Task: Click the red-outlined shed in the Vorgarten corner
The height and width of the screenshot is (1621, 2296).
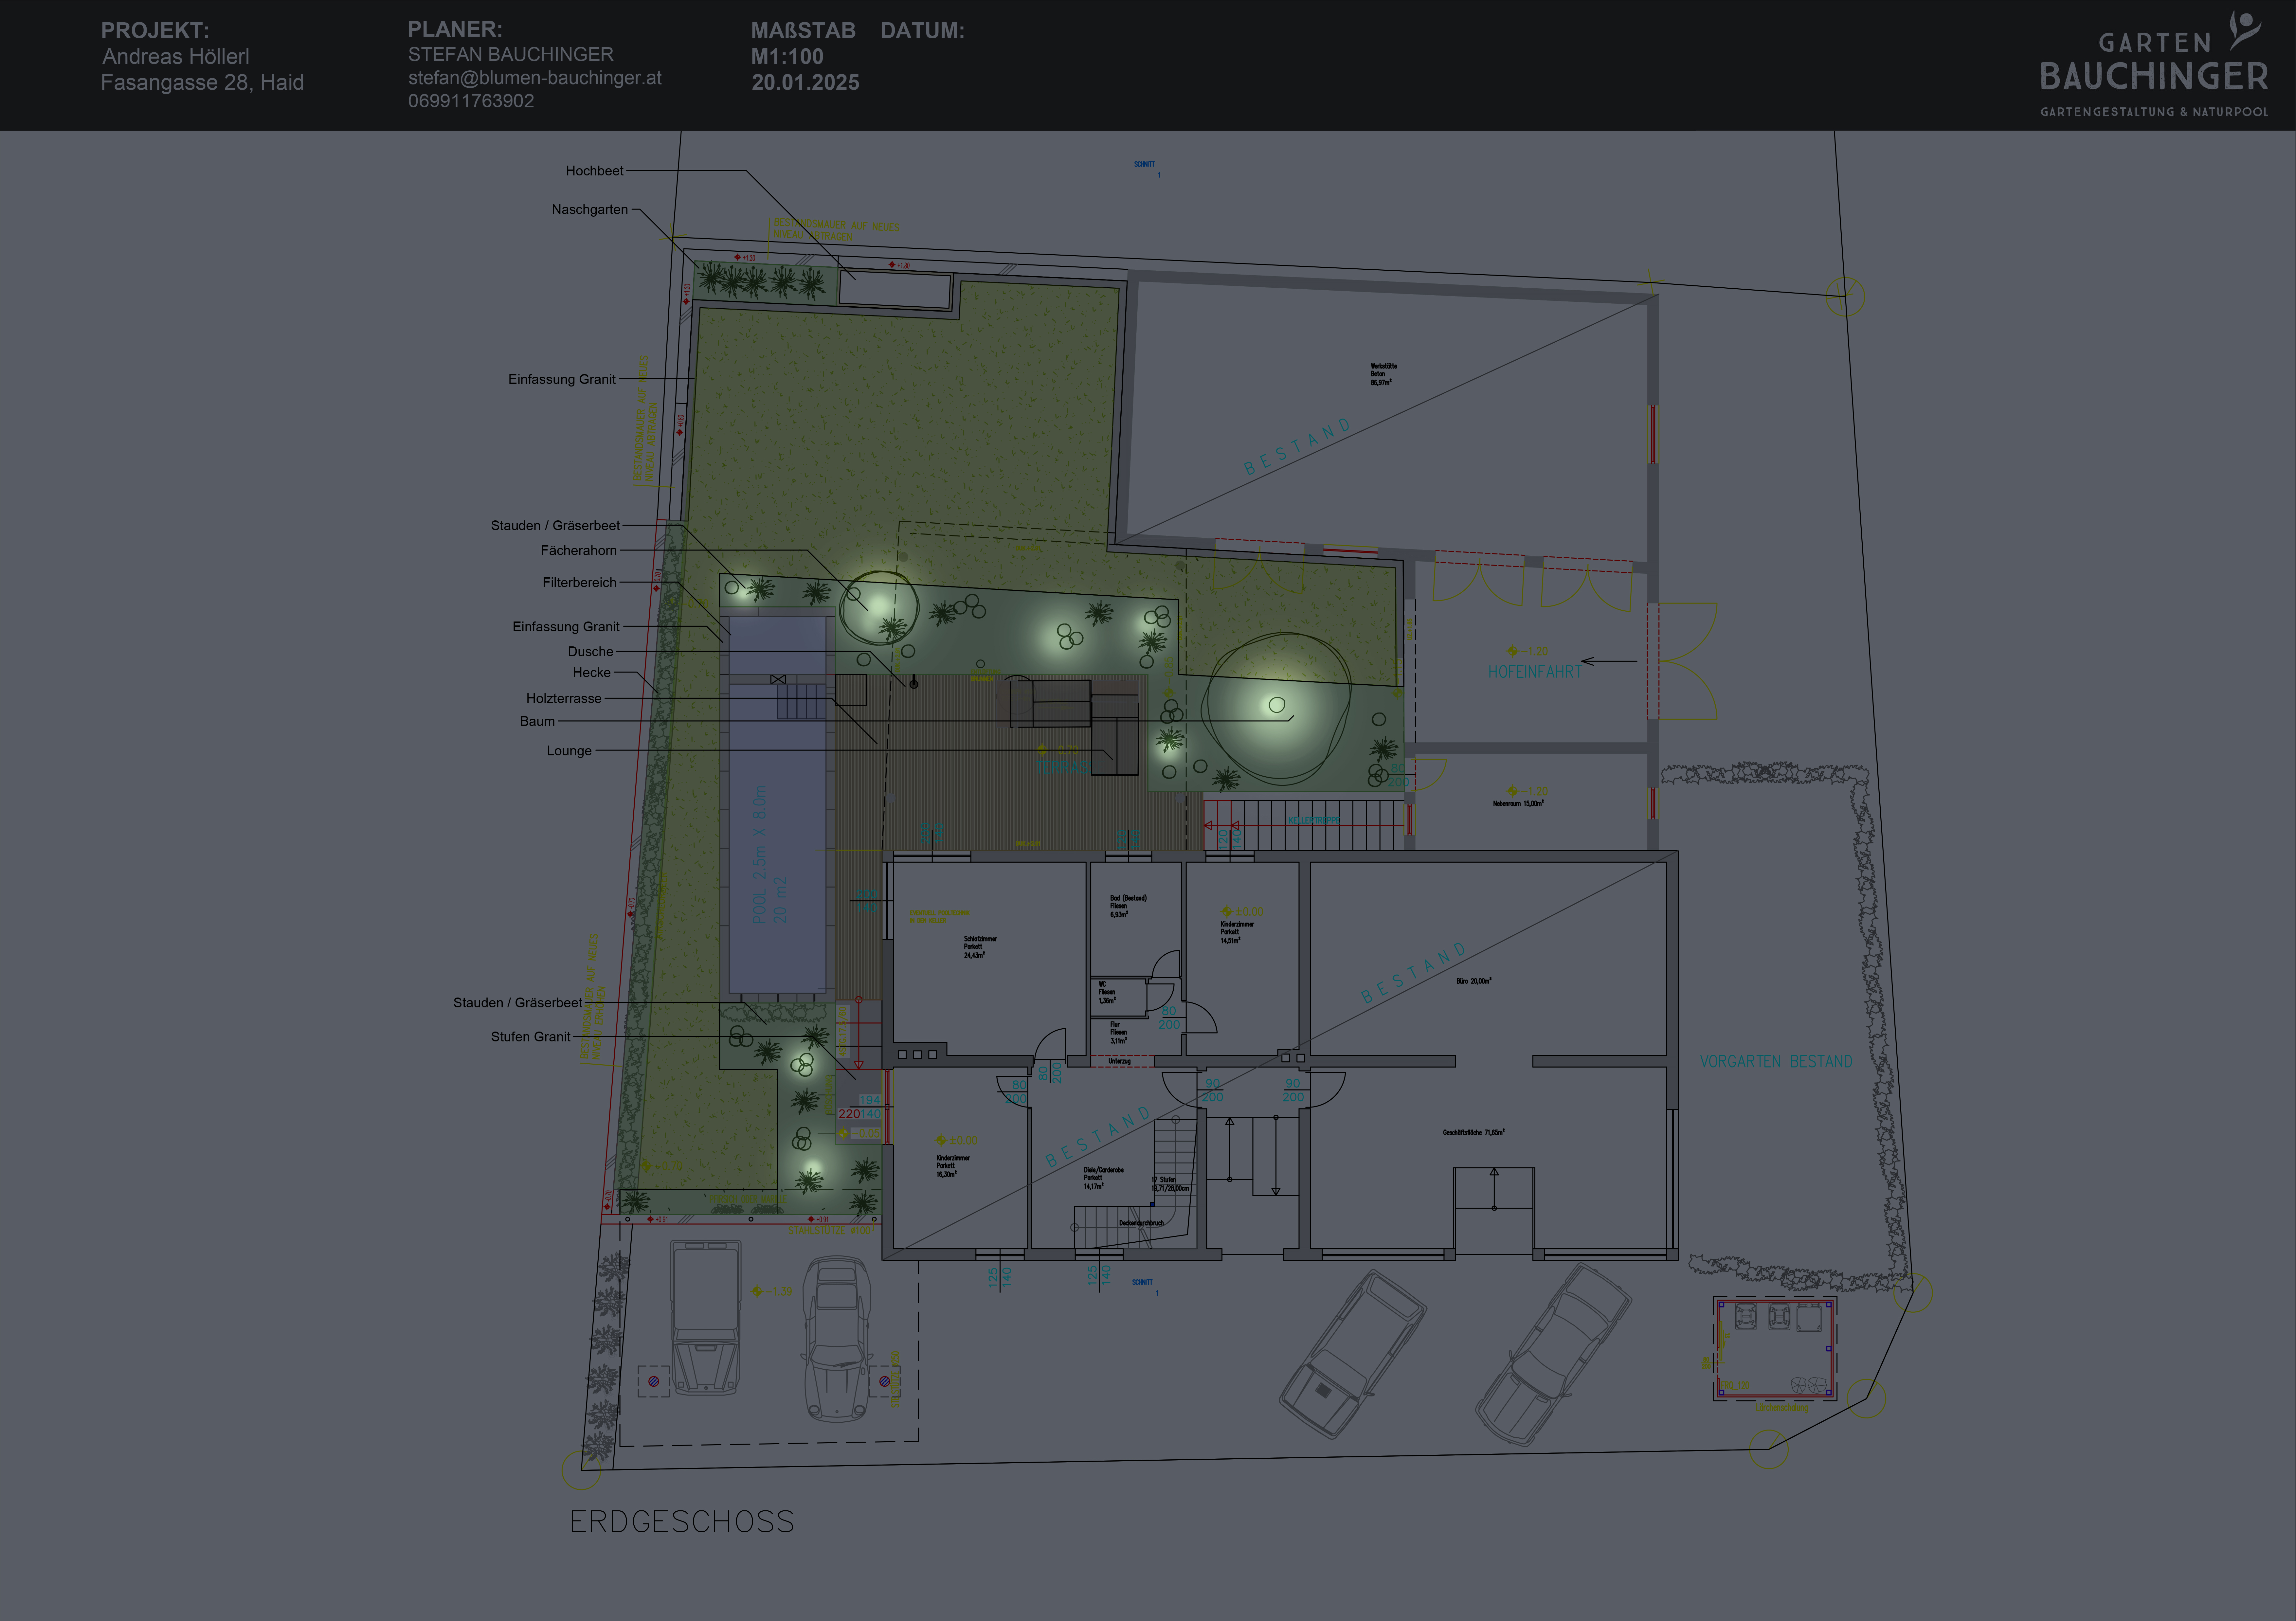Action: click(x=1775, y=1349)
